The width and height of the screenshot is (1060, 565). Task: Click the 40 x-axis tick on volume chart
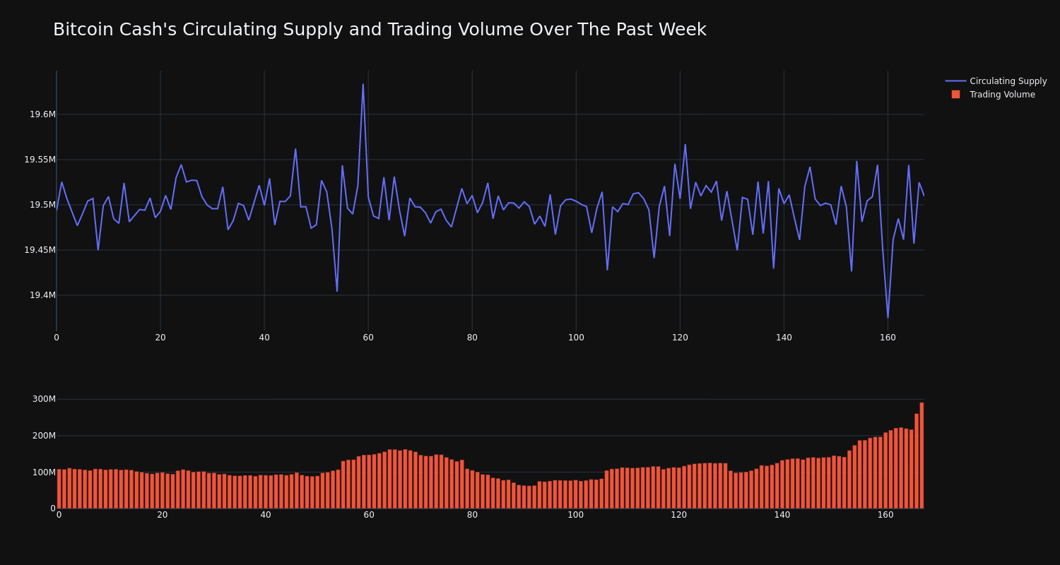click(266, 515)
